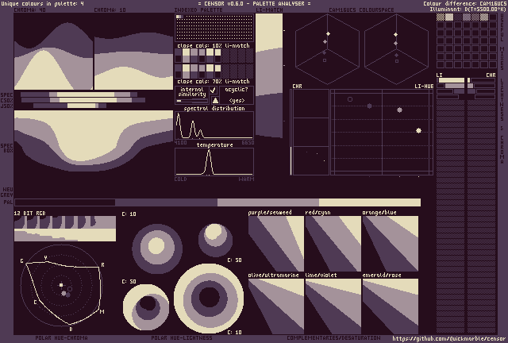Click the cream diamond in left CAM16UCS hexagon

[328, 33]
